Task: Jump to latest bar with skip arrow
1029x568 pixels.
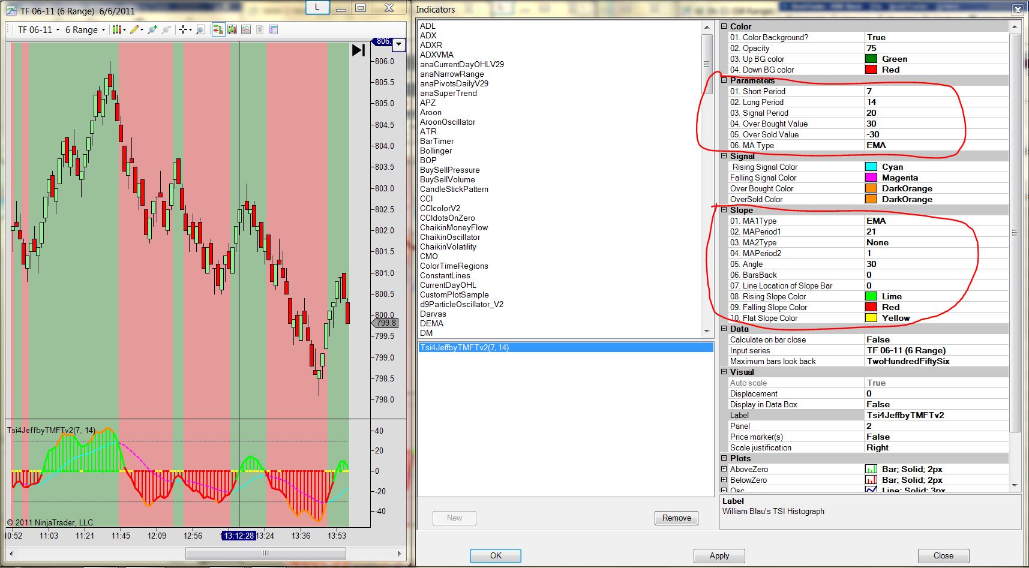Action: 358,50
